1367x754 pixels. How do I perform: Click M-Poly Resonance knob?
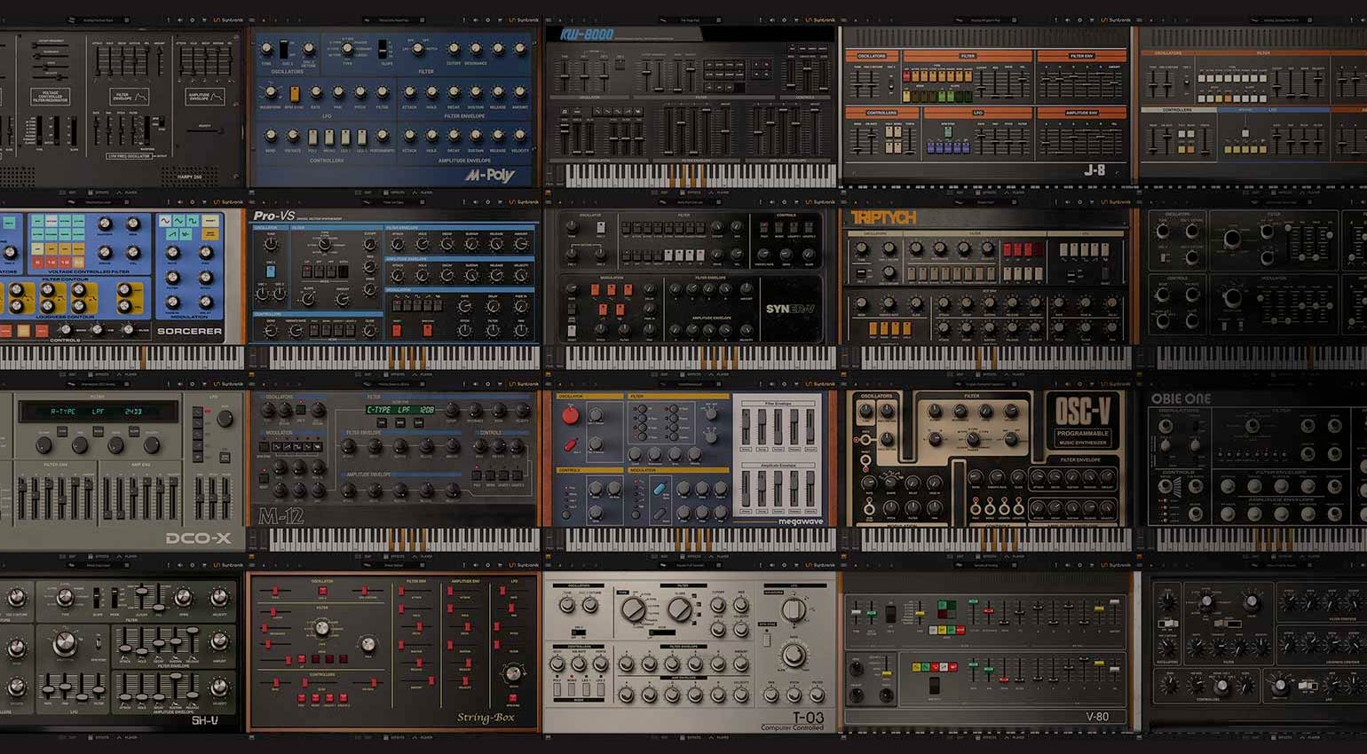[476, 48]
